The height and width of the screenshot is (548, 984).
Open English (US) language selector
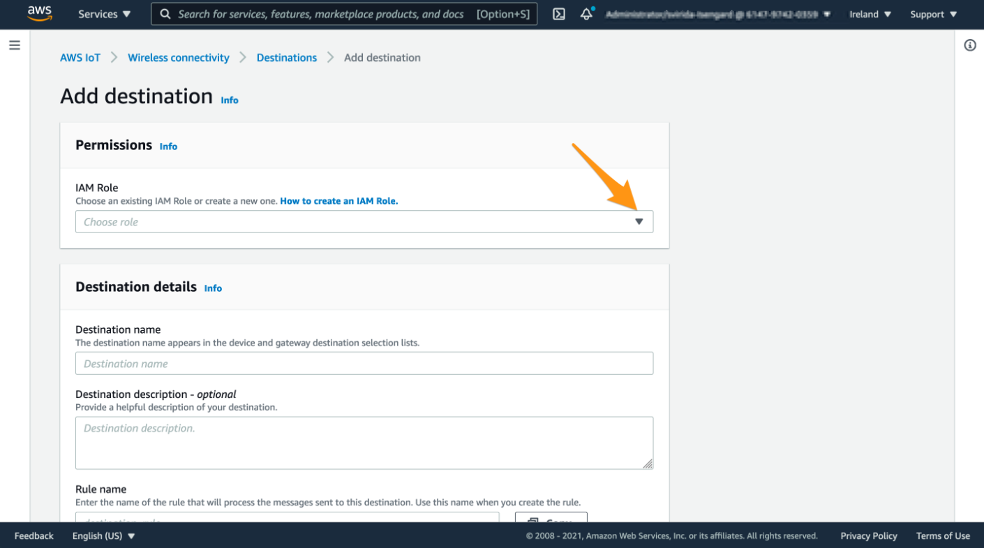(x=104, y=536)
